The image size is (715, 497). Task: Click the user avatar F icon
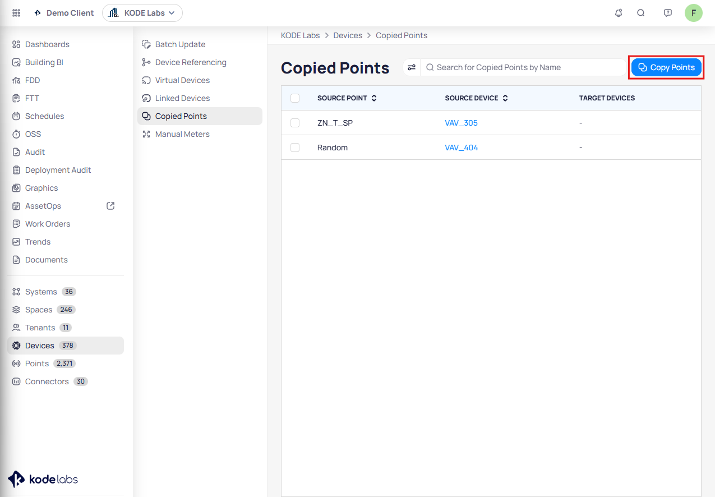[693, 13]
